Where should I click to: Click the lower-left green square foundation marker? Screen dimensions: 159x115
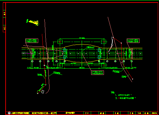[x=60, y=65]
